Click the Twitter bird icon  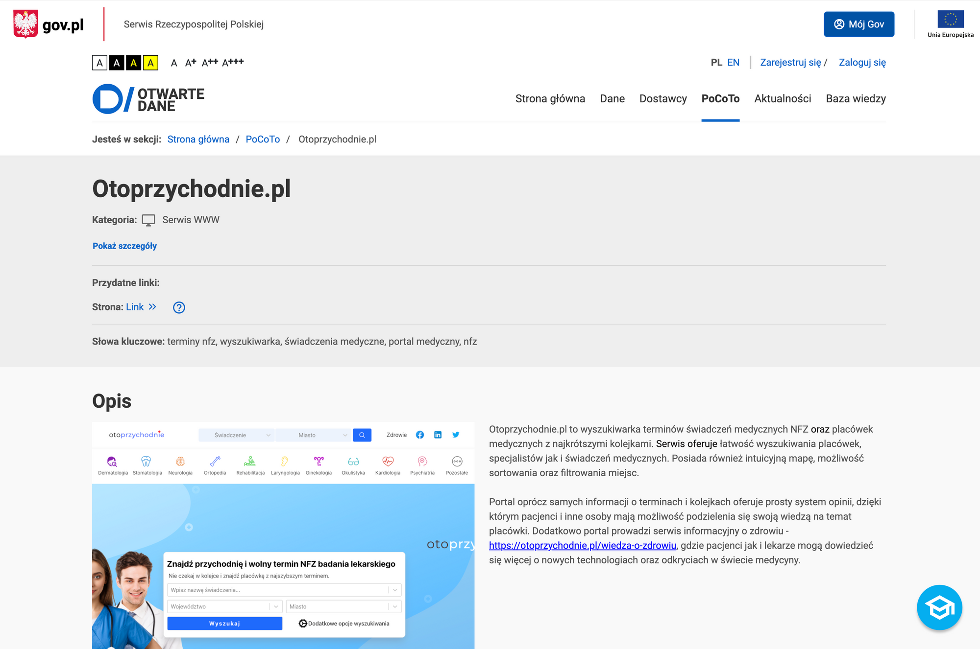click(456, 435)
